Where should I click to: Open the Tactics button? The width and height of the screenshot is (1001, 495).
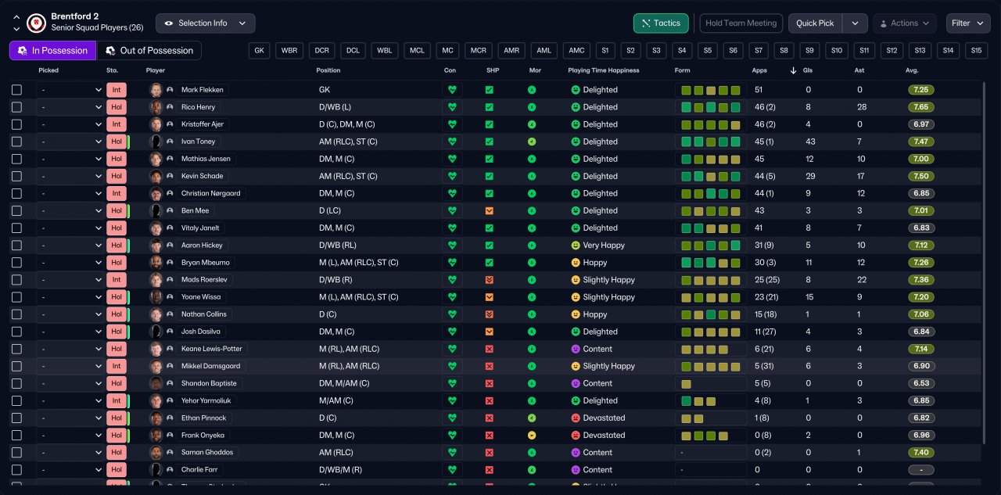[661, 23]
